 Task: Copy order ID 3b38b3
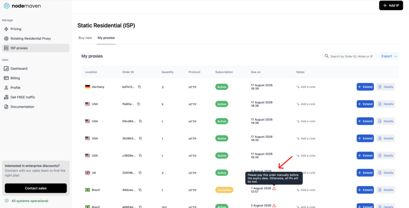[140, 139]
